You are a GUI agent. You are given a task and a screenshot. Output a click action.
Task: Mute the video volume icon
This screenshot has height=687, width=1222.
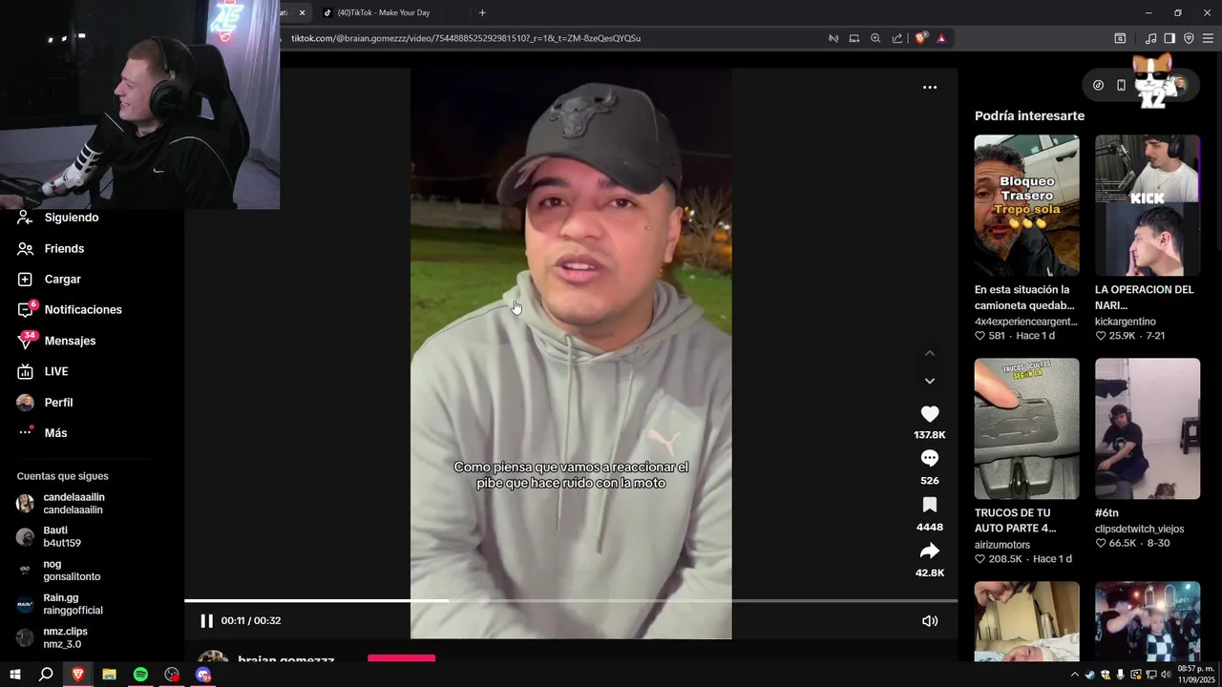click(930, 620)
